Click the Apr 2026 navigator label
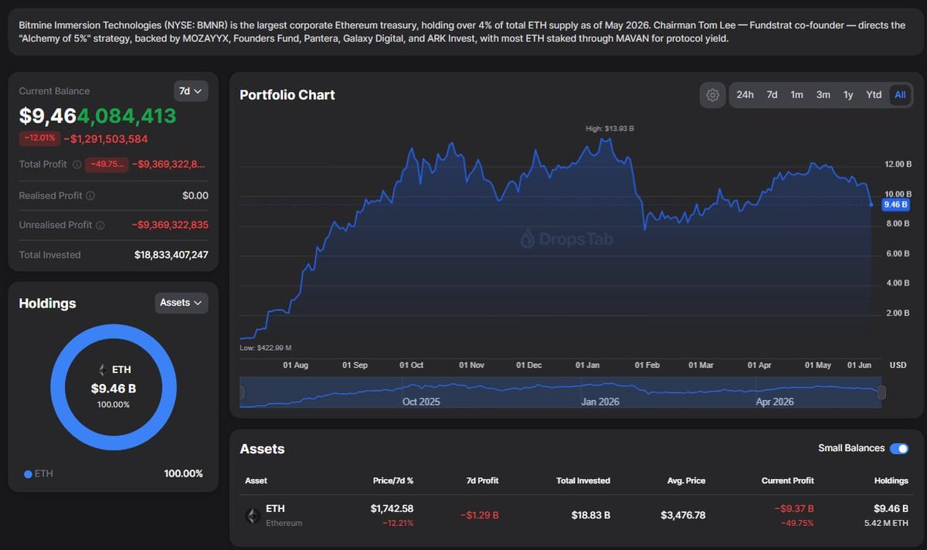927x550 pixels. click(775, 402)
